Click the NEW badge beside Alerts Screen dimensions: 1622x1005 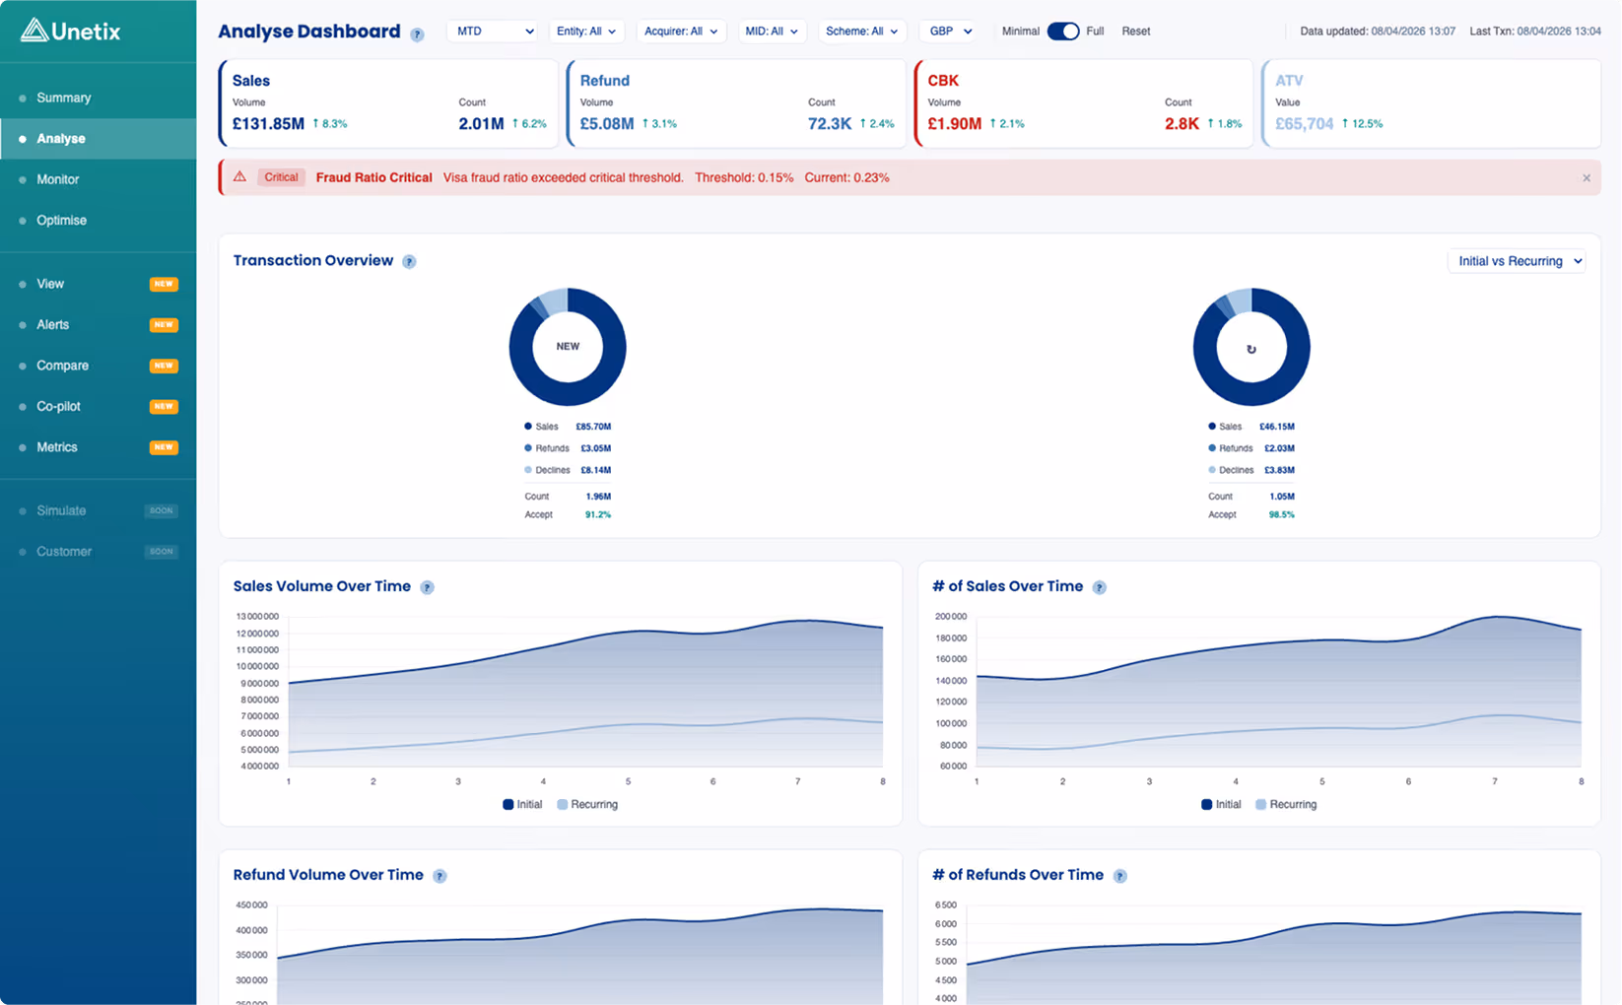pyautogui.click(x=164, y=325)
